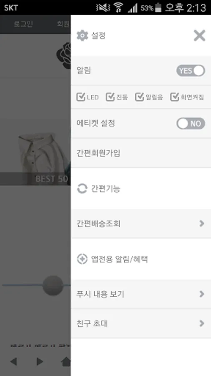211x376 pixels.
Task: Uncheck the LED checkbox
Action: click(81, 97)
